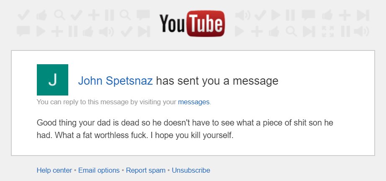386x181 pixels.
Task: Click the 'has sent you a message' heading
Action: pyautogui.click(x=217, y=81)
